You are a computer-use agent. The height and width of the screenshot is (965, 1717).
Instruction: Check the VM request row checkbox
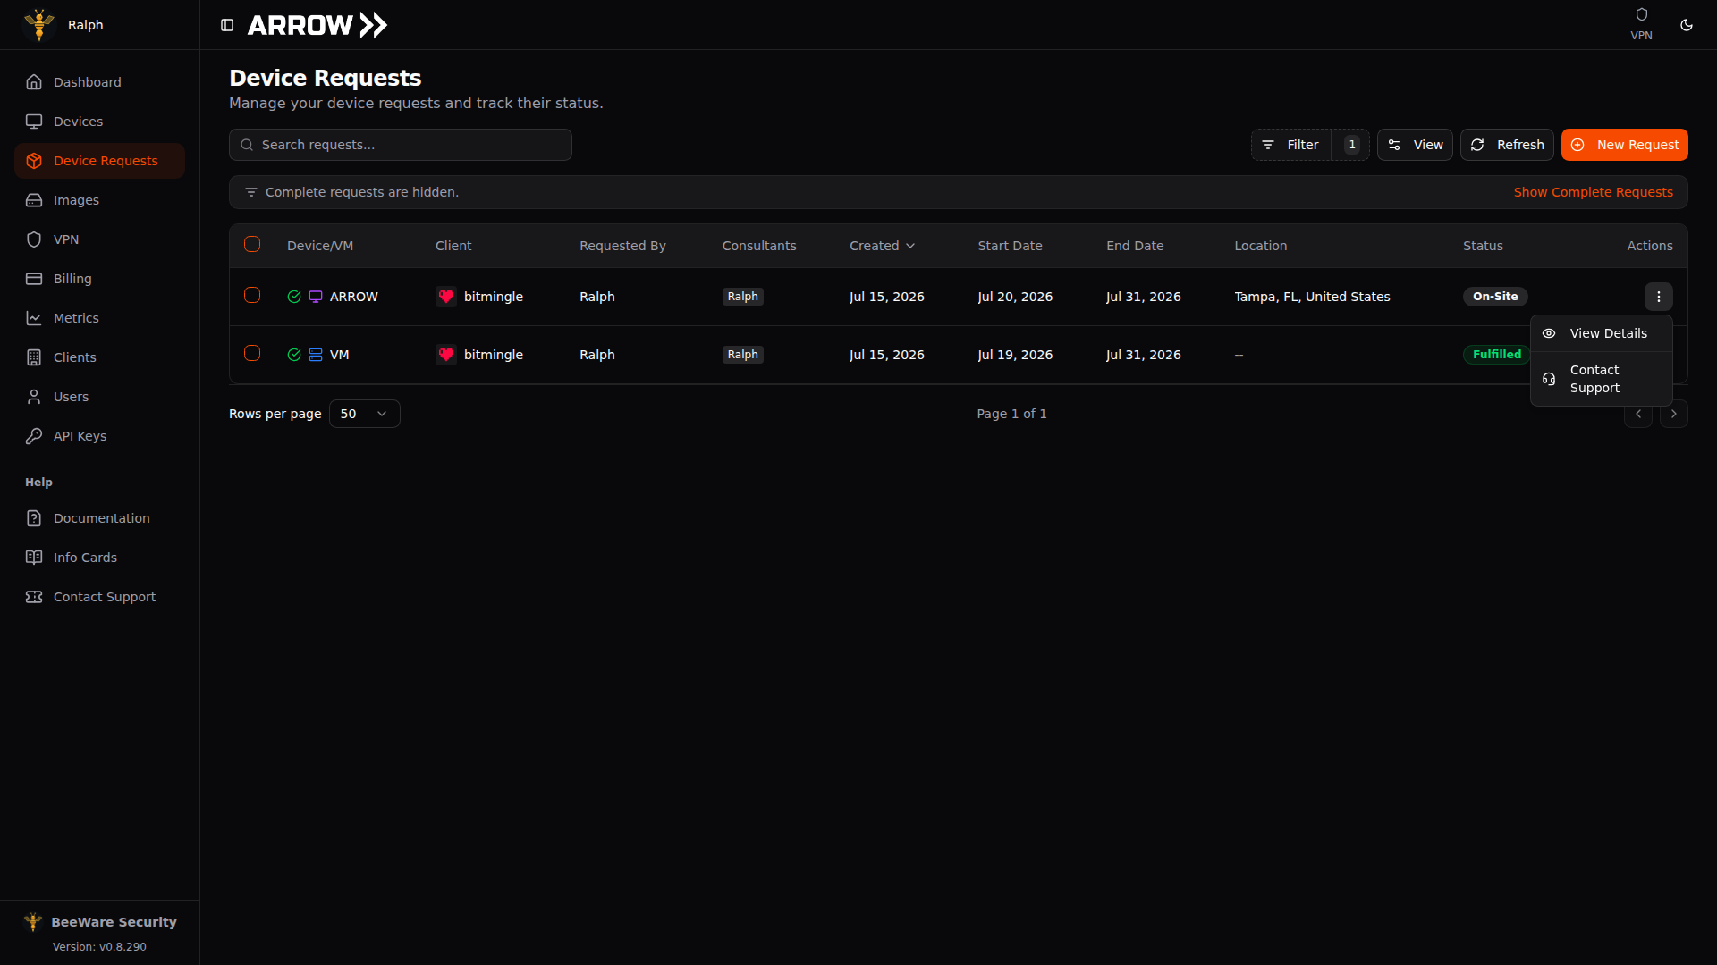(x=252, y=354)
